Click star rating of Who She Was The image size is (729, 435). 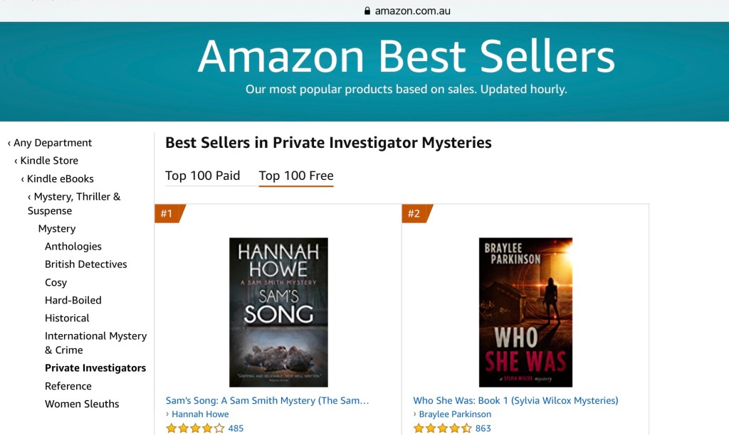pyautogui.click(x=442, y=428)
